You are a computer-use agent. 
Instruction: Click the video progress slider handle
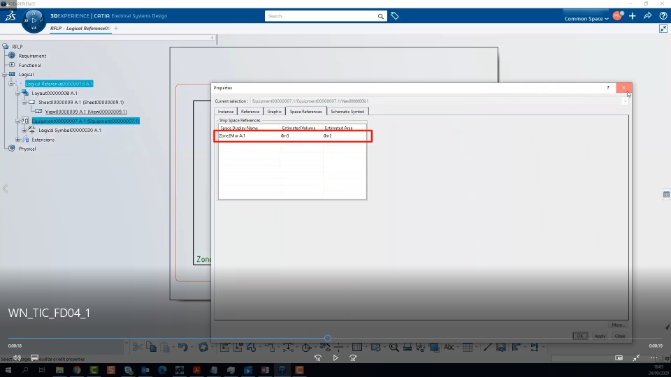328,338
